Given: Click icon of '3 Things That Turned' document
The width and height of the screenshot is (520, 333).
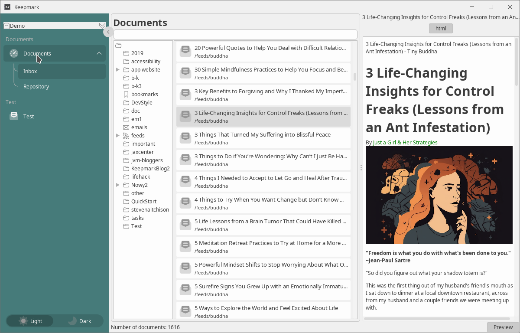Looking at the screenshot, I should (185, 138).
